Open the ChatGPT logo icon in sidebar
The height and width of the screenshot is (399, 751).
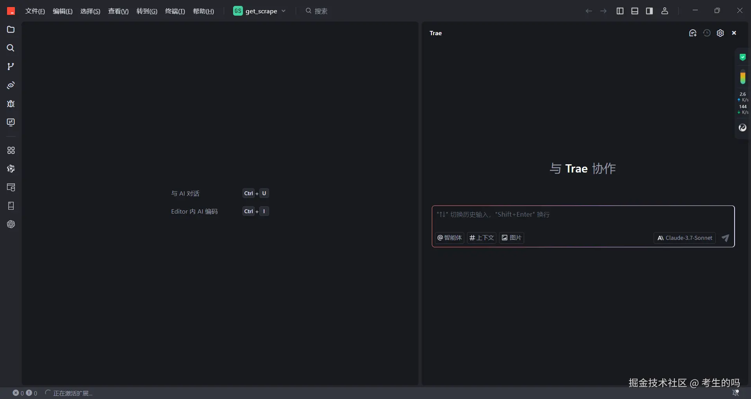point(11,224)
